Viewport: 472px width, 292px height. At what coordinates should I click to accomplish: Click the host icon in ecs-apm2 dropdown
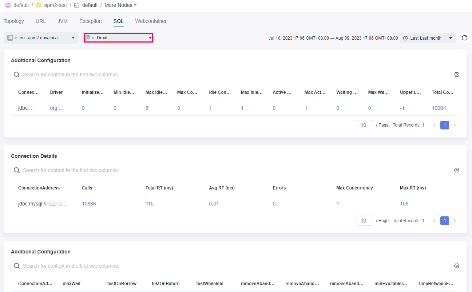coord(10,38)
